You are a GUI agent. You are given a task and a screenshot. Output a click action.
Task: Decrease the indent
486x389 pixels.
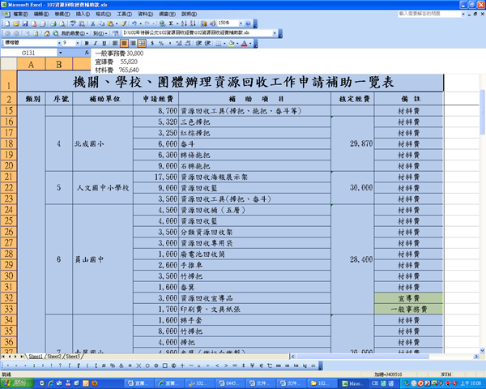point(198,44)
